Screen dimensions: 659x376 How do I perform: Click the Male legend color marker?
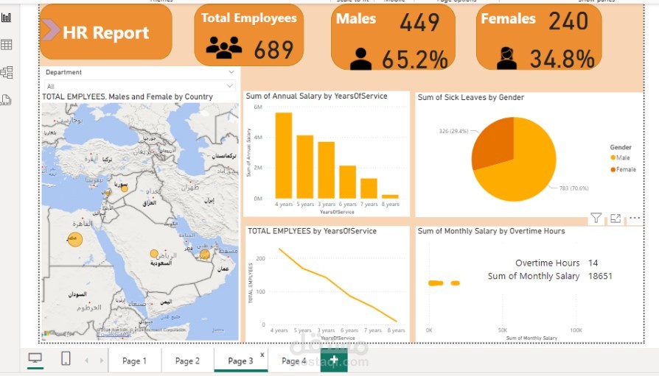[x=613, y=157]
